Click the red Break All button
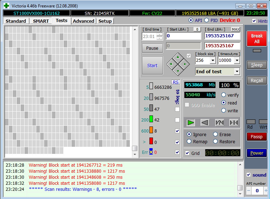 (257, 38)
